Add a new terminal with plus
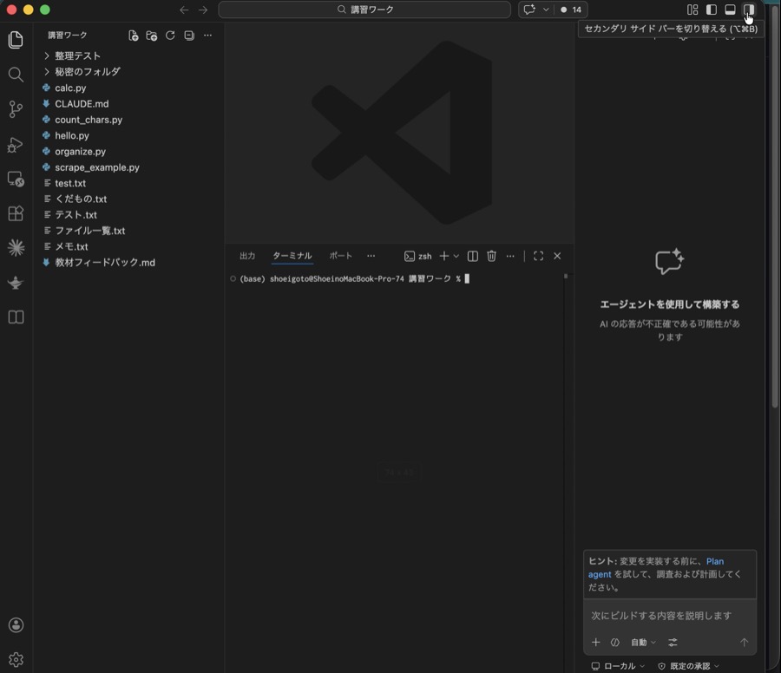This screenshot has height=673, width=781. 443,256
